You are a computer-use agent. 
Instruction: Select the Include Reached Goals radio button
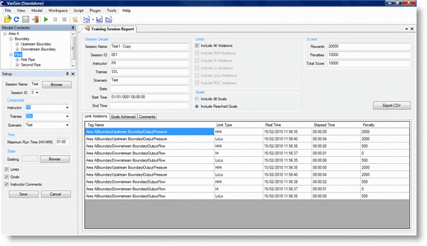coord(197,106)
